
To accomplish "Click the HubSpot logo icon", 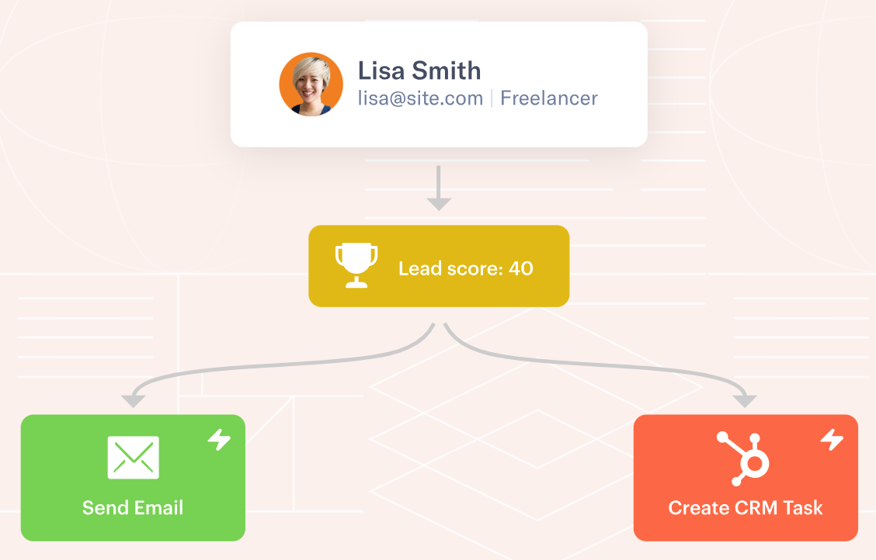I will [743, 458].
